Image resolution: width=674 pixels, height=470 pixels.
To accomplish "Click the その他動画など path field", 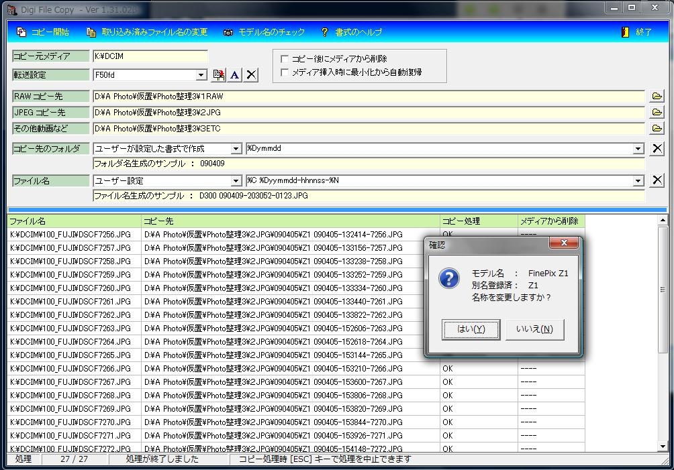I will pos(369,128).
